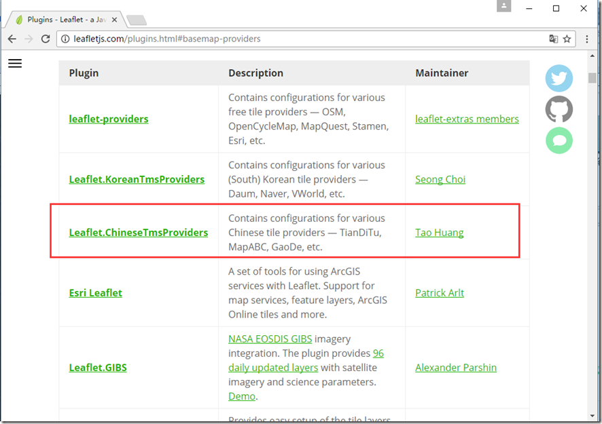Visit the Alexander Parshin maintainer link
Image resolution: width=602 pixels, height=424 pixels.
456,367
